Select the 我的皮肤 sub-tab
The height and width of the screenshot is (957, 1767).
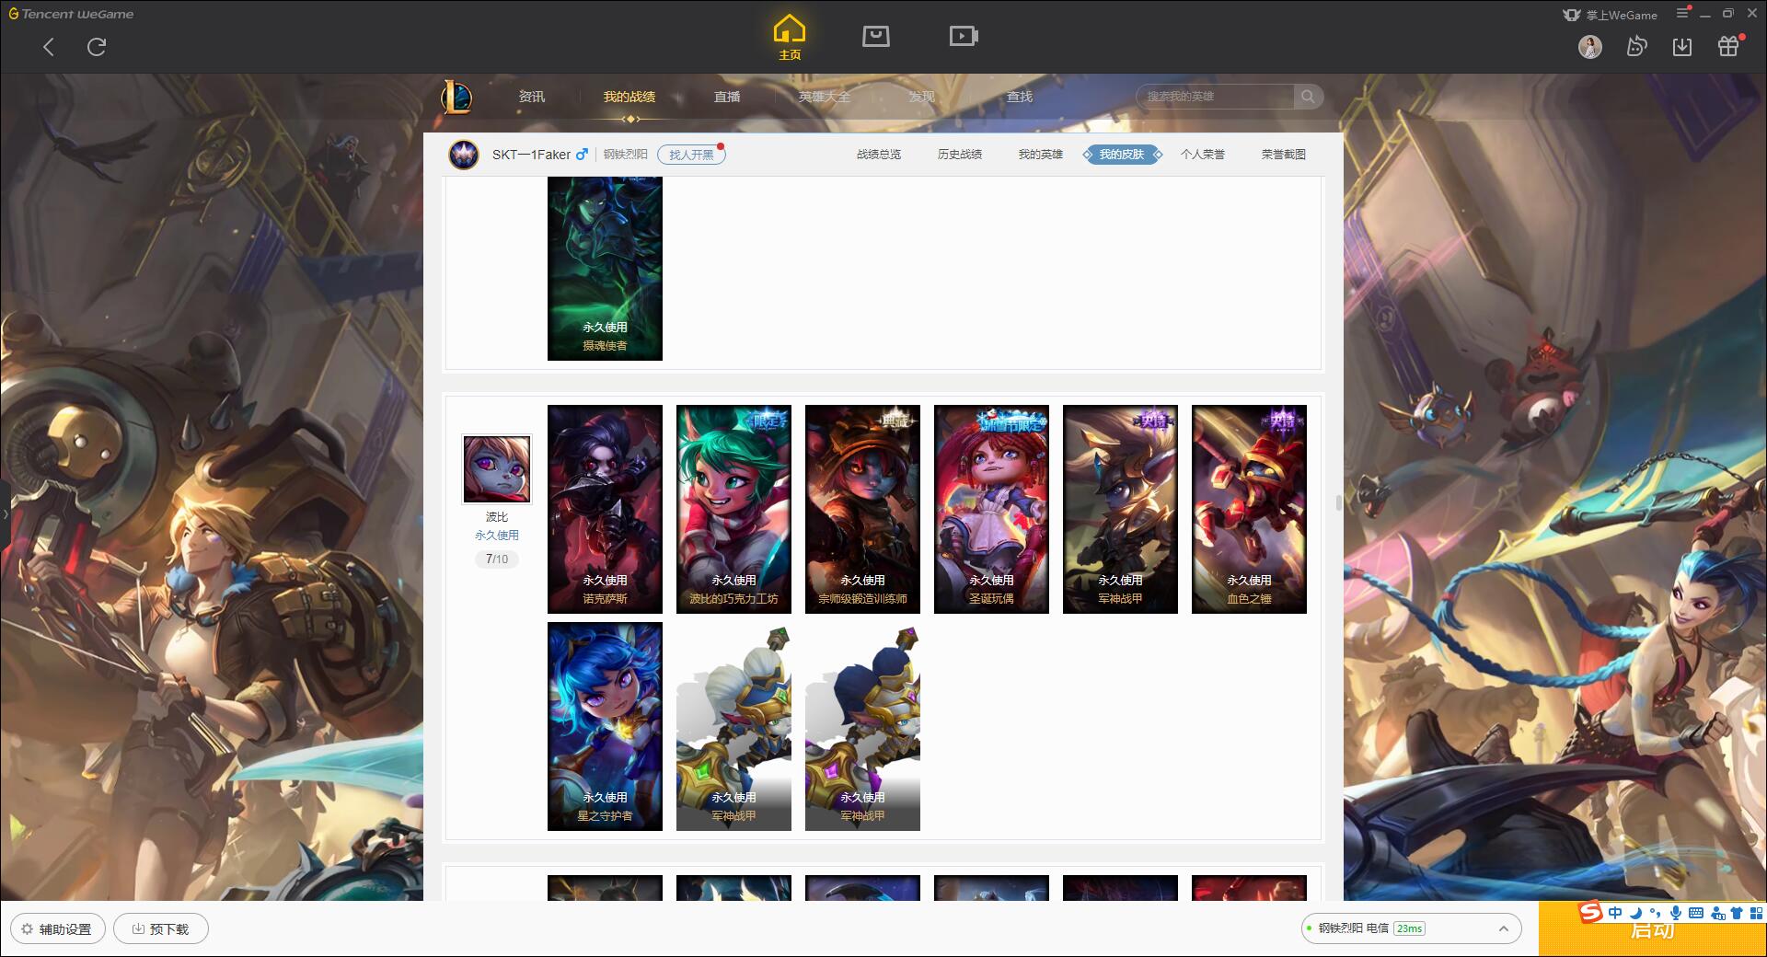coord(1122,155)
